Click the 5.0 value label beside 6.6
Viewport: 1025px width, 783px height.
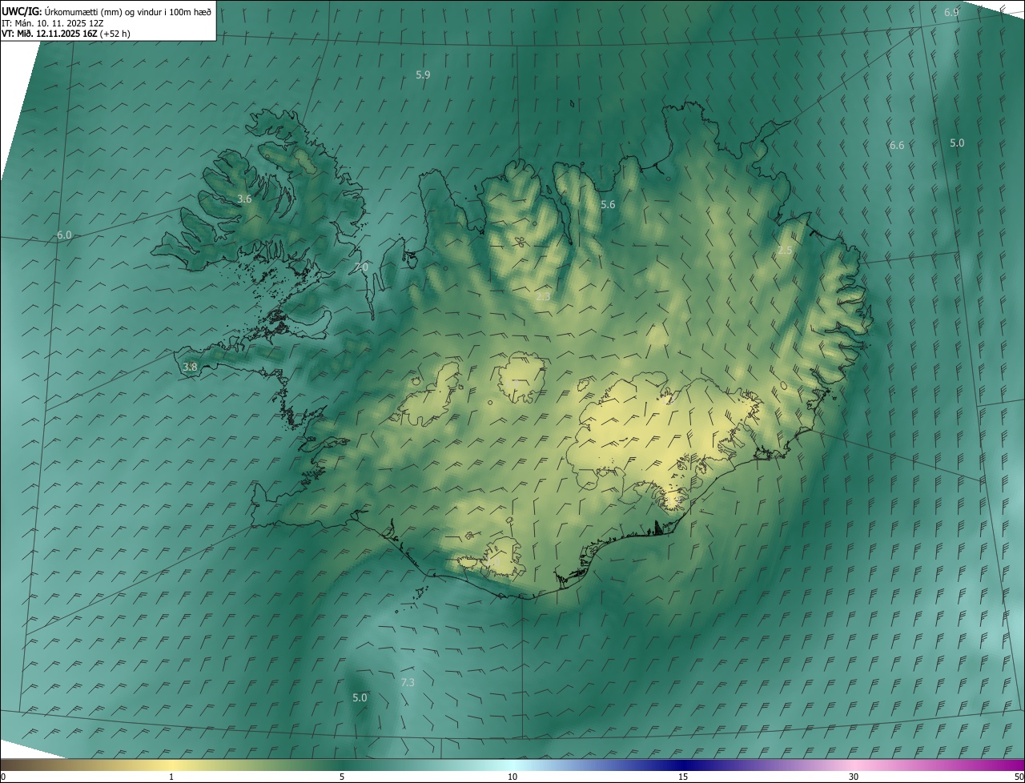957,143
